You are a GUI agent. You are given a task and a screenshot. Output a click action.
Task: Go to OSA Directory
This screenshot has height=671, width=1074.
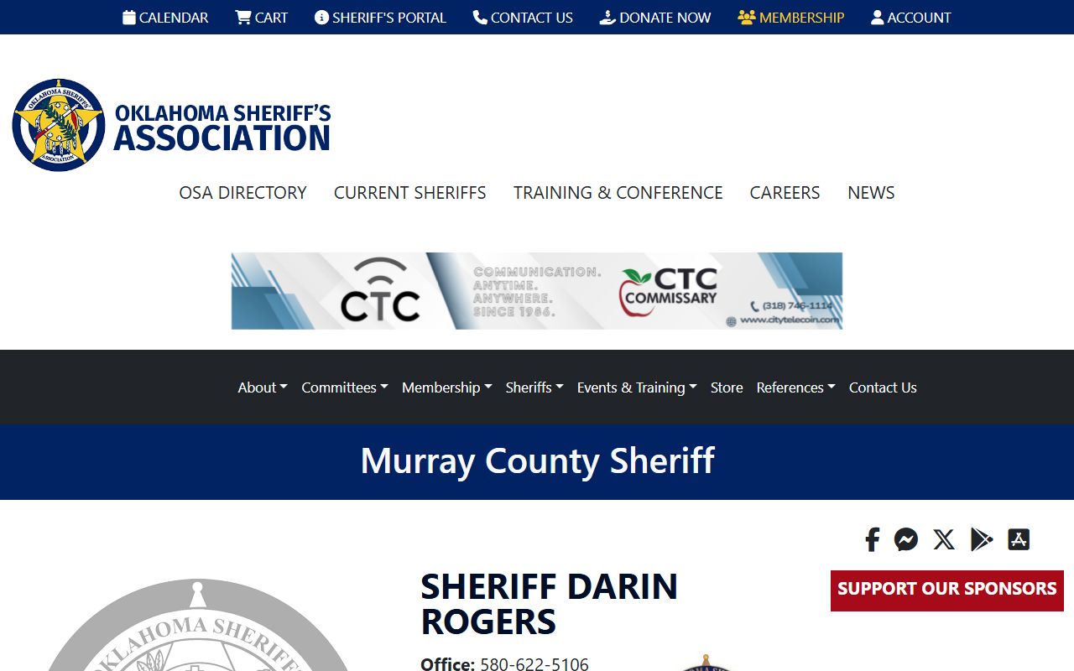tap(242, 193)
